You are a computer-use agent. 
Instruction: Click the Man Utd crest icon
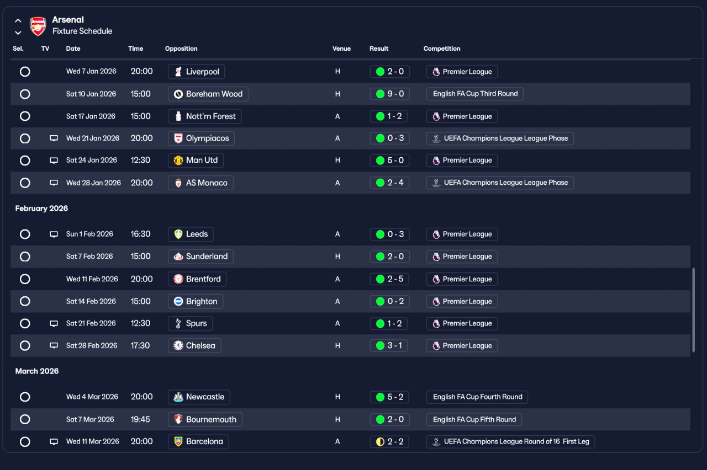(178, 161)
